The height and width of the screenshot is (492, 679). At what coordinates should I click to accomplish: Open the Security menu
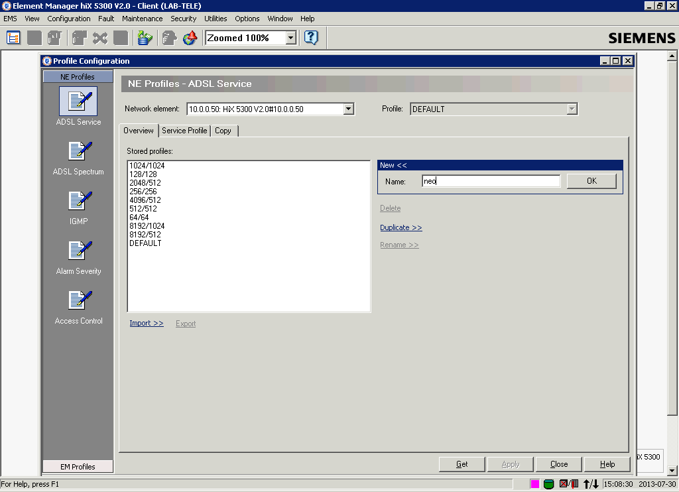(184, 19)
